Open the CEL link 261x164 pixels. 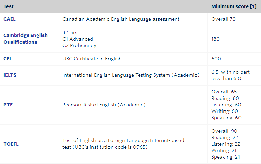point(8,59)
